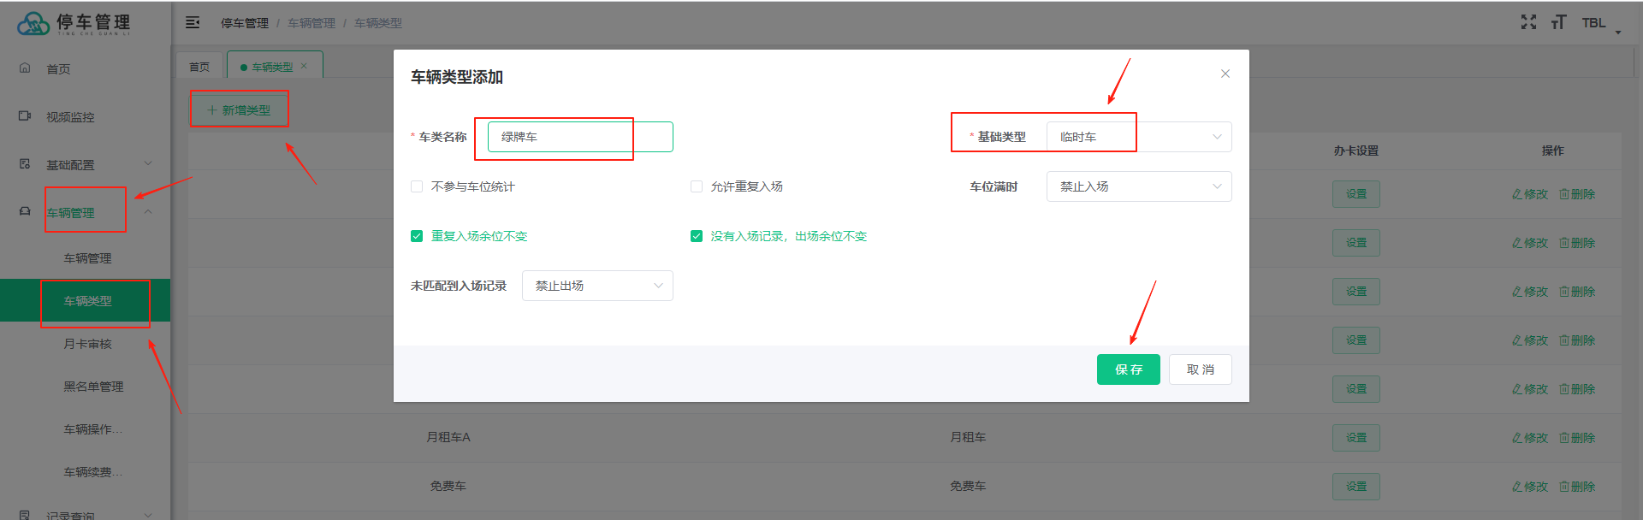This screenshot has height=520, width=1643.
Task: Open 车辆管理 submenu item
Action: (x=87, y=258)
